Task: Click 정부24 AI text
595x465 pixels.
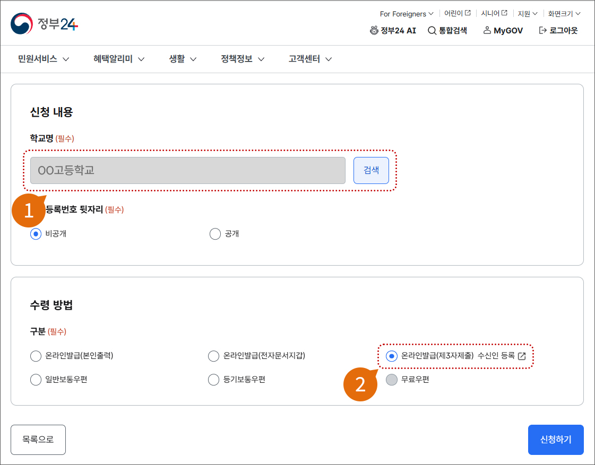Action: [398, 30]
